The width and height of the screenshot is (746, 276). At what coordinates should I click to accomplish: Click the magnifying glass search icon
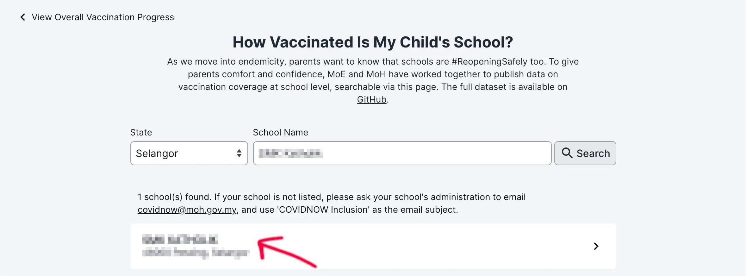[x=567, y=153]
